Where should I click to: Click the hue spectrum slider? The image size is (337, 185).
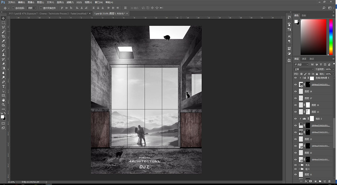(x=331, y=37)
